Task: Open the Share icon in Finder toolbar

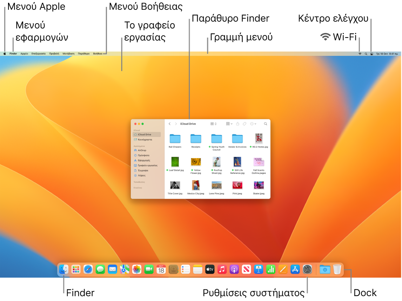Action: tap(237, 124)
